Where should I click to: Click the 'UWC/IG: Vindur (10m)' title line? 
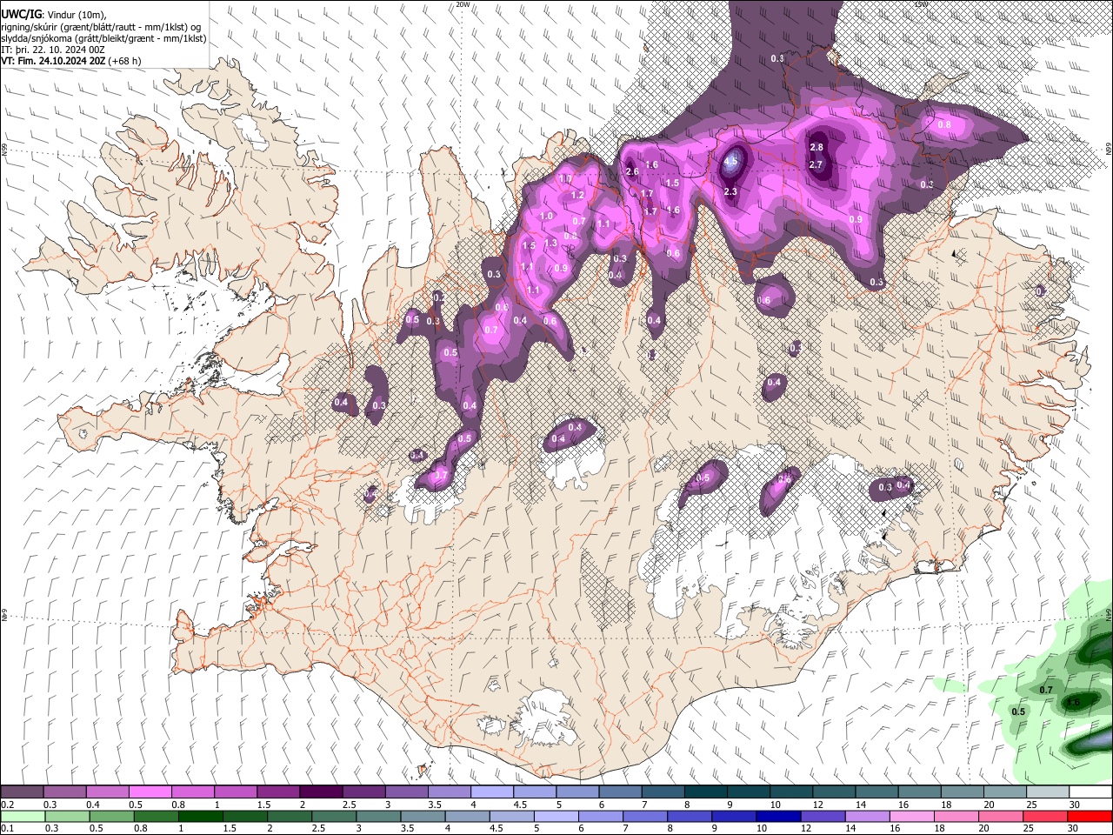click(54, 14)
